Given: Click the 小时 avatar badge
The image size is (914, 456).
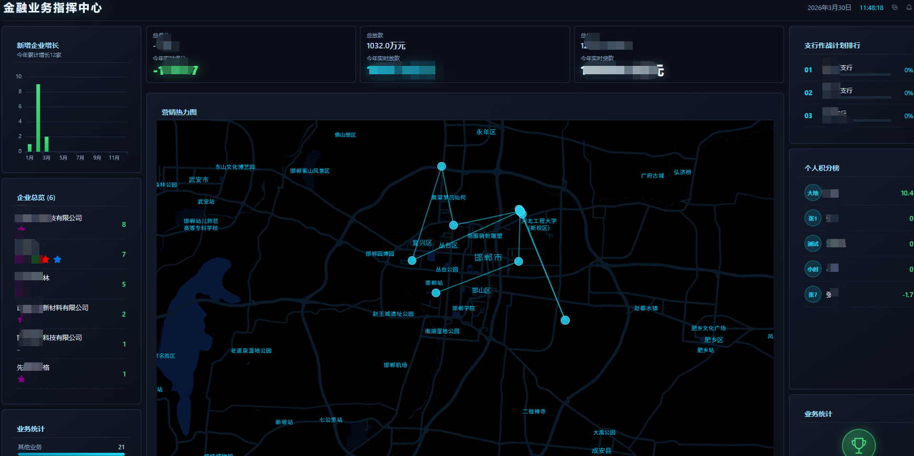Looking at the screenshot, I should pyautogui.click(x=813, y=269).
